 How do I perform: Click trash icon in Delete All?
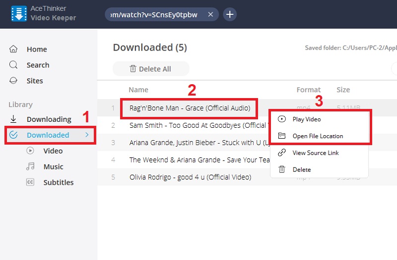point(133,68)
